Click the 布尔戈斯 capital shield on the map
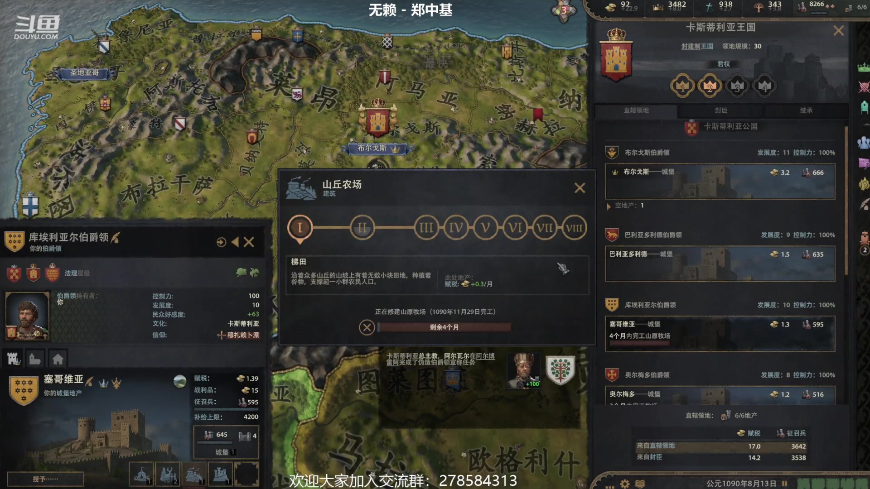The width and height of the screenshot is (870, 489). [x=378, y=118]
